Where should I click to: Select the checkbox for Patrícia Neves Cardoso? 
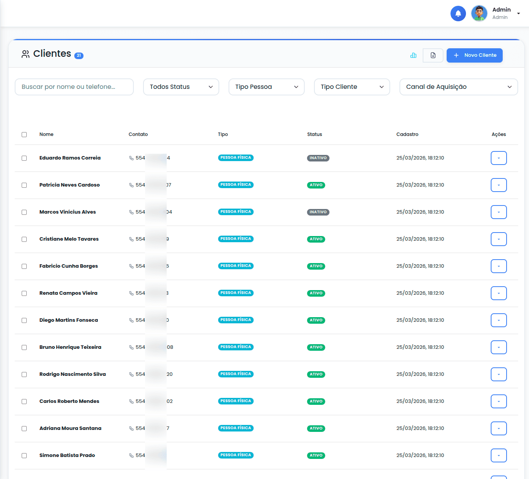pos(24,185)
